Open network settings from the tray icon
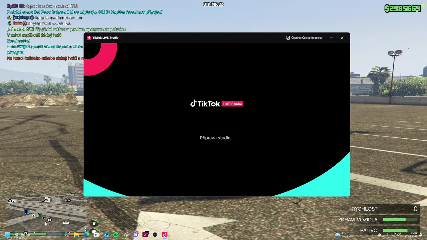This screenshot has height=240, width=427. [393, 235]
